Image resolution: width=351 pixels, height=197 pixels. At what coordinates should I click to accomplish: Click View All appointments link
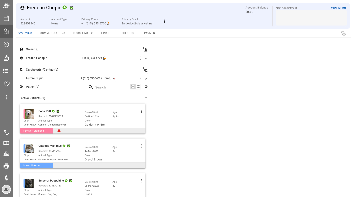pyautogui.click(x=338, y=8)
